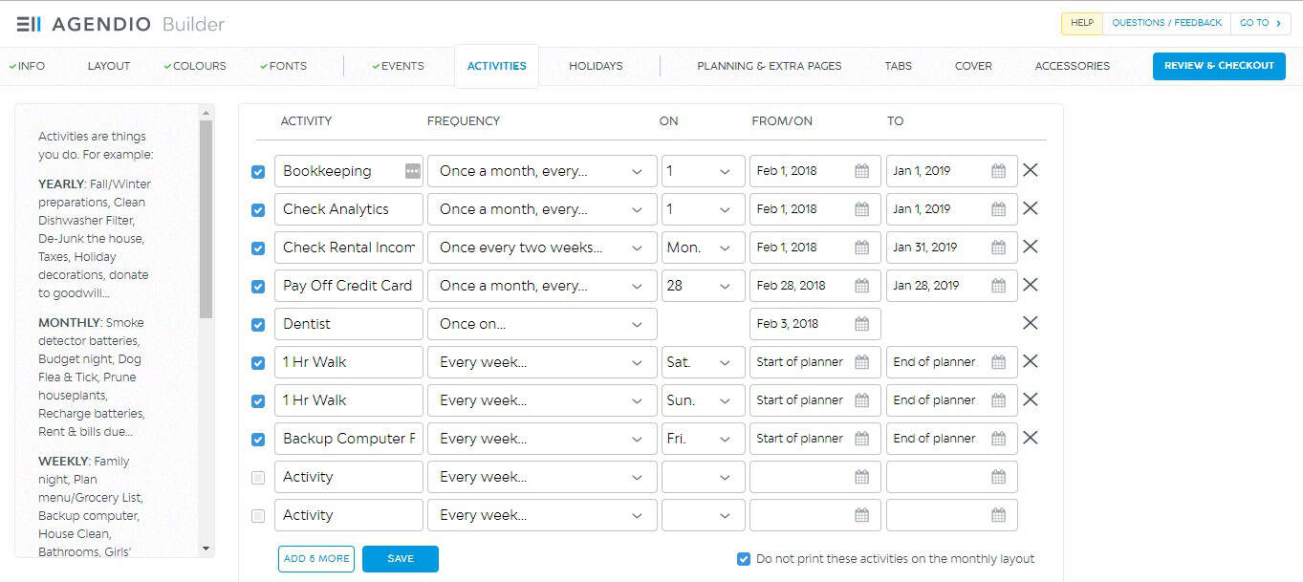Click the ellipsis icon in Bookkeeping field

click(x=412, y=171)
